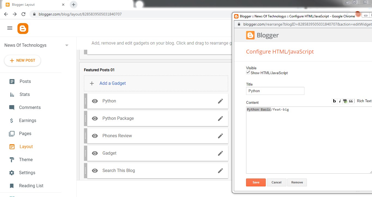Click inside the Content text area
Viewport: 372px width, 197px height.
point(309,140)
